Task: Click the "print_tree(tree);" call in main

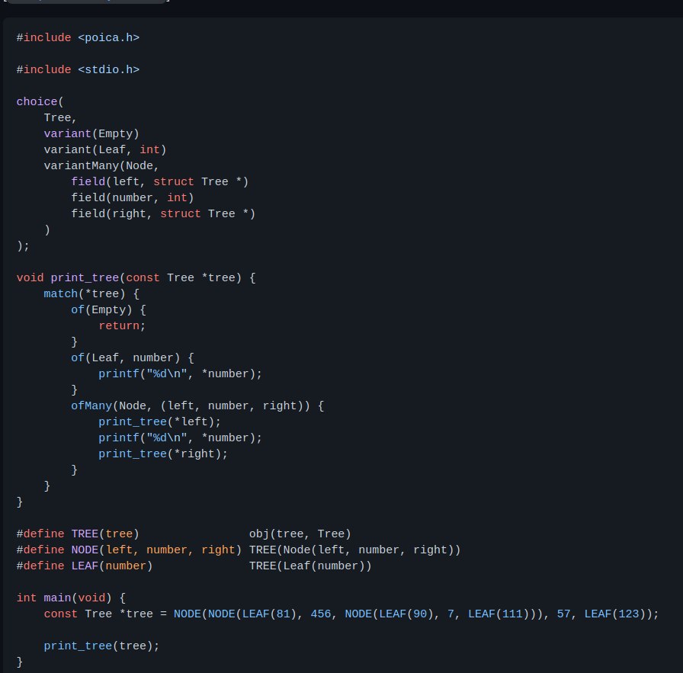Action: [101, 646]
